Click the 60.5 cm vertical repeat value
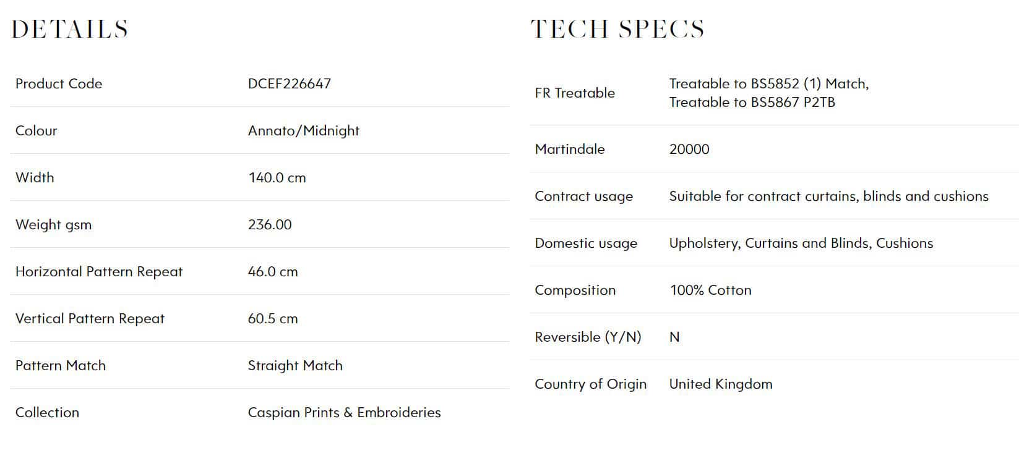The image size is (1019, 461). coord(273,319)
